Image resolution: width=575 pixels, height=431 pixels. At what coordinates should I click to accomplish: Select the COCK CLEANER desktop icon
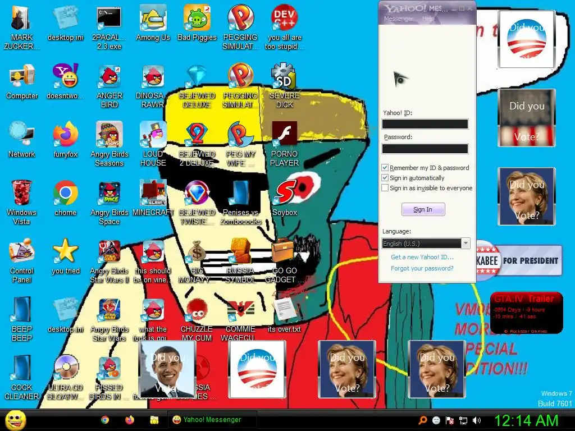22,377
